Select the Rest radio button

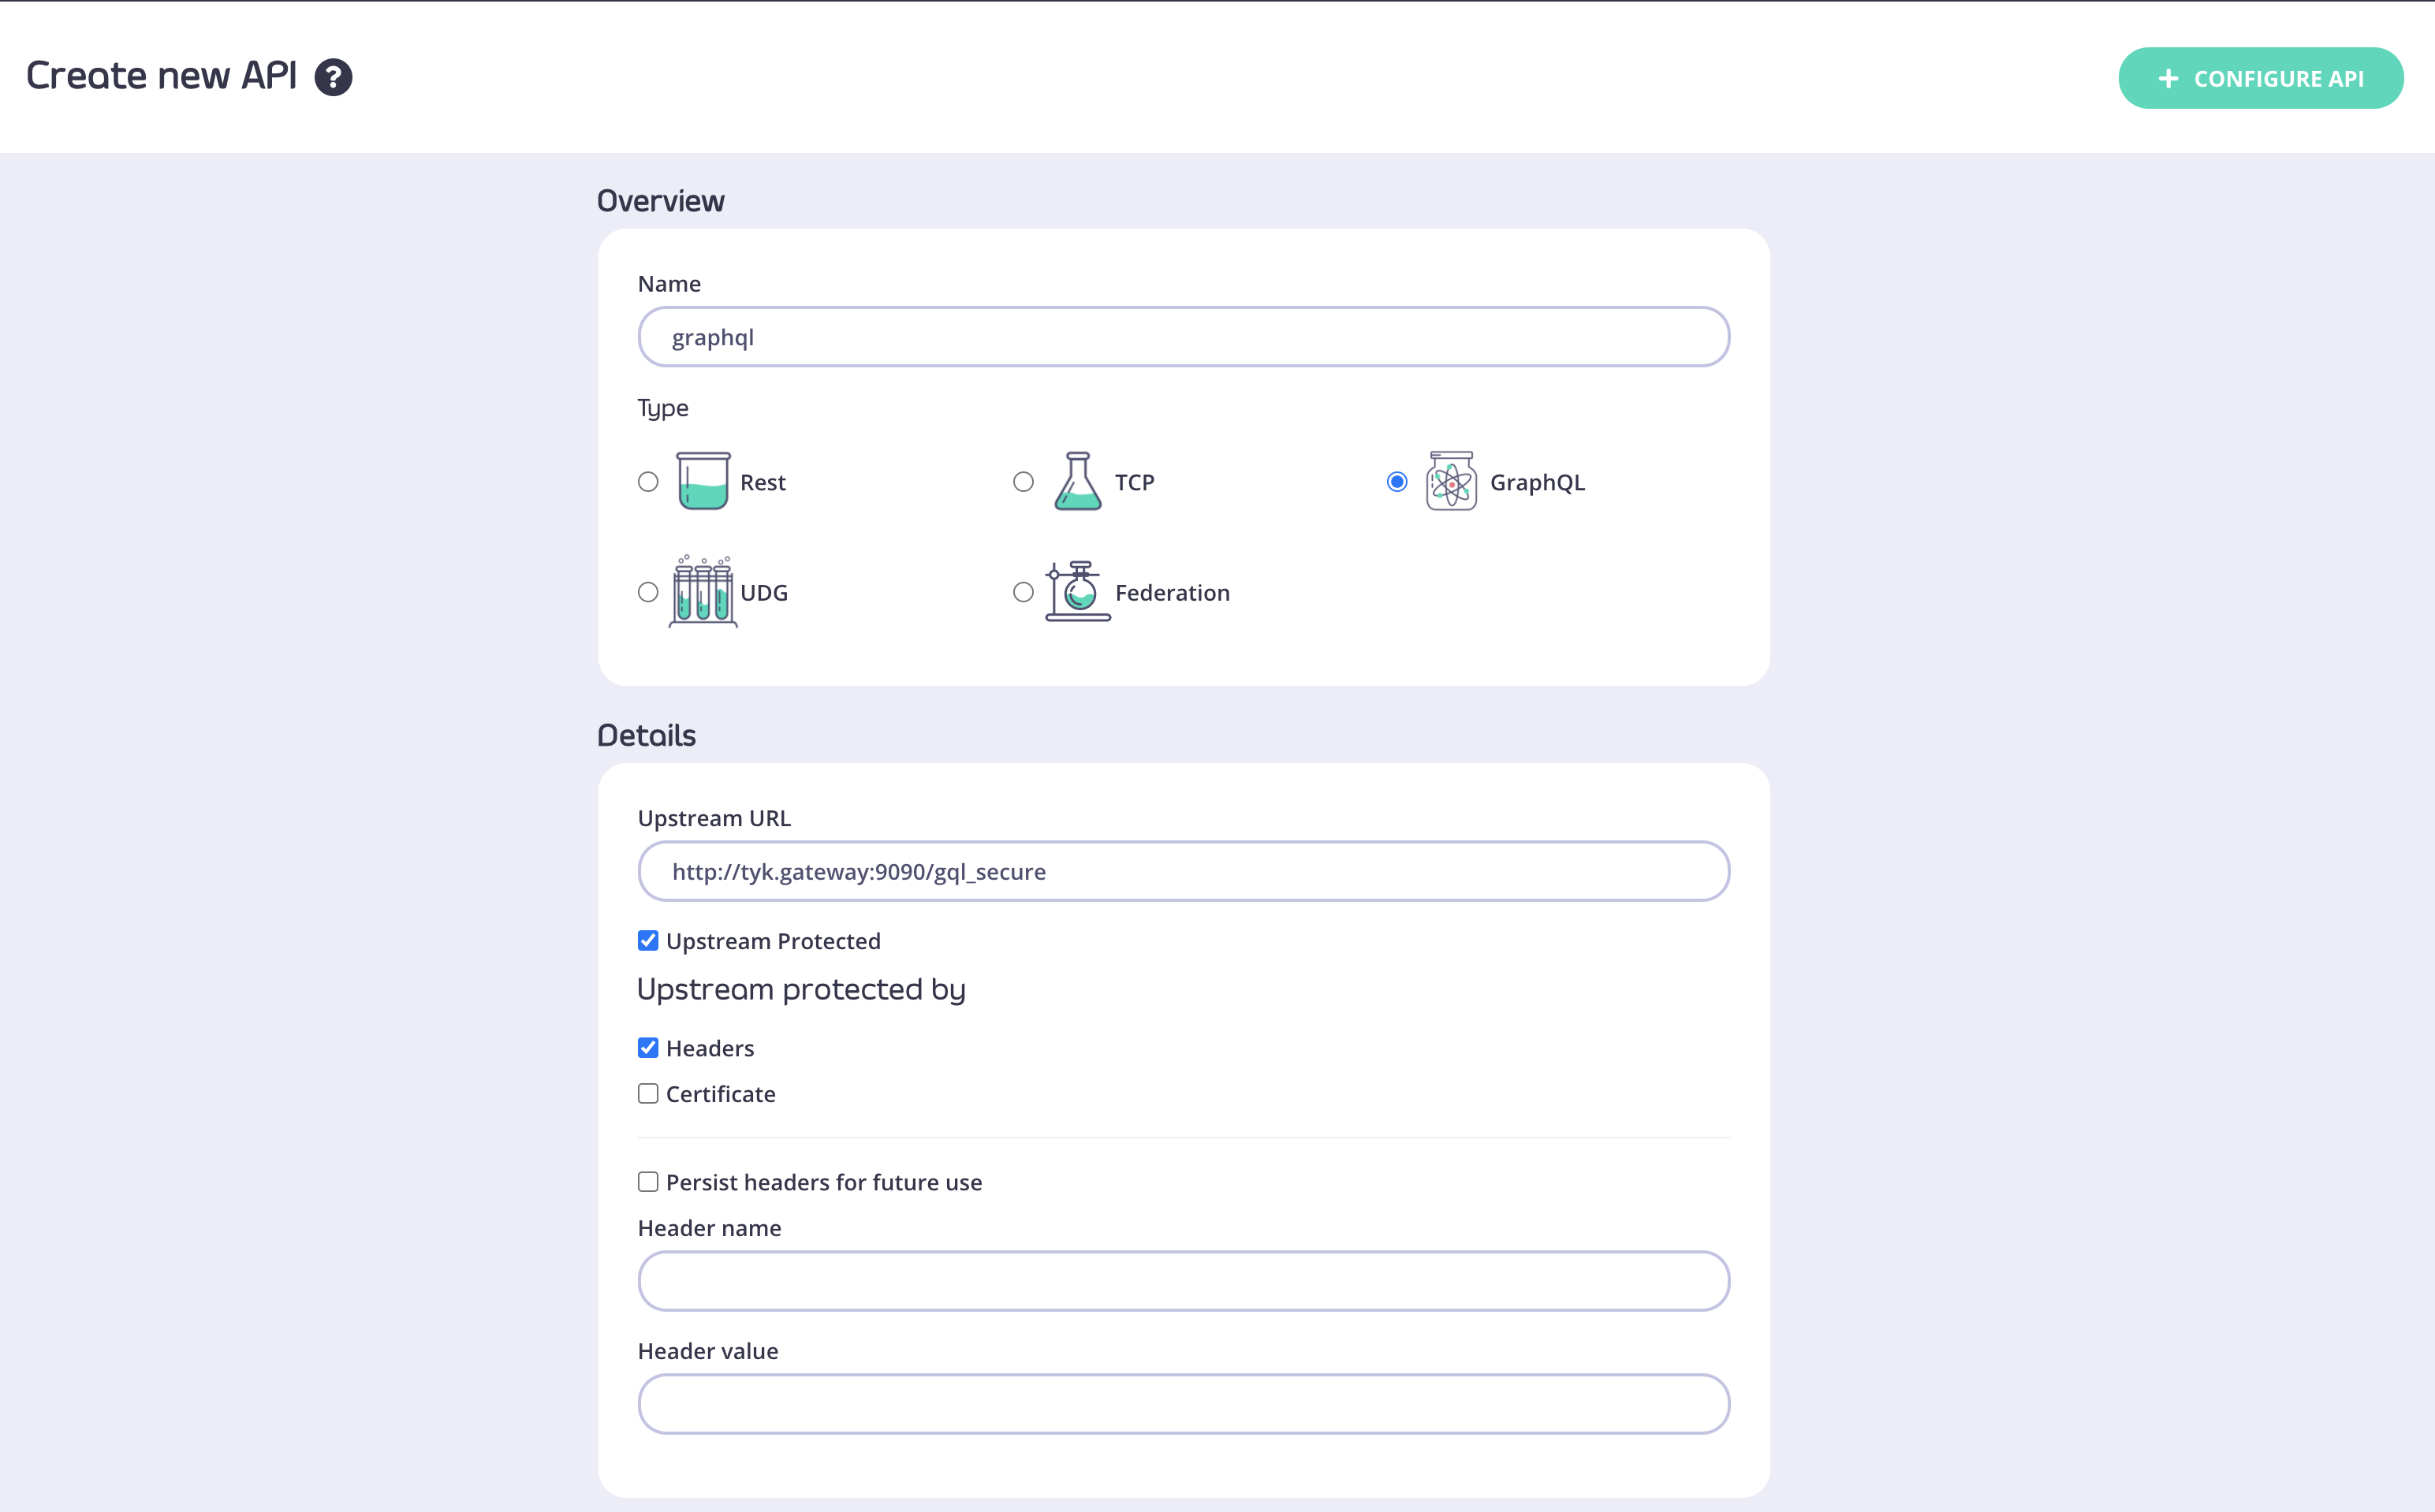tap(648, 481)
